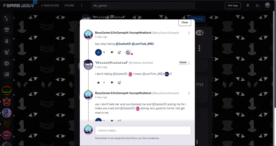Screen dimensions: 276x146
Task: Go to Game Jolt home logo
Action: (x=18, y=6)
